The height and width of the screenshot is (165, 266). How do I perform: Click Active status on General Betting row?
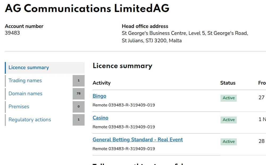click(228, 142)
